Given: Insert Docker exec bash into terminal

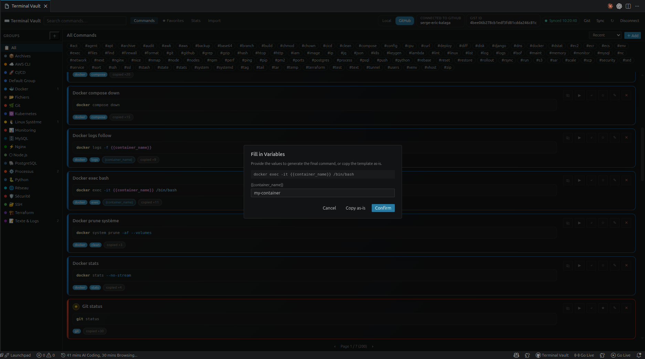Looking at the screenshot, I should (x=591, y=180).
